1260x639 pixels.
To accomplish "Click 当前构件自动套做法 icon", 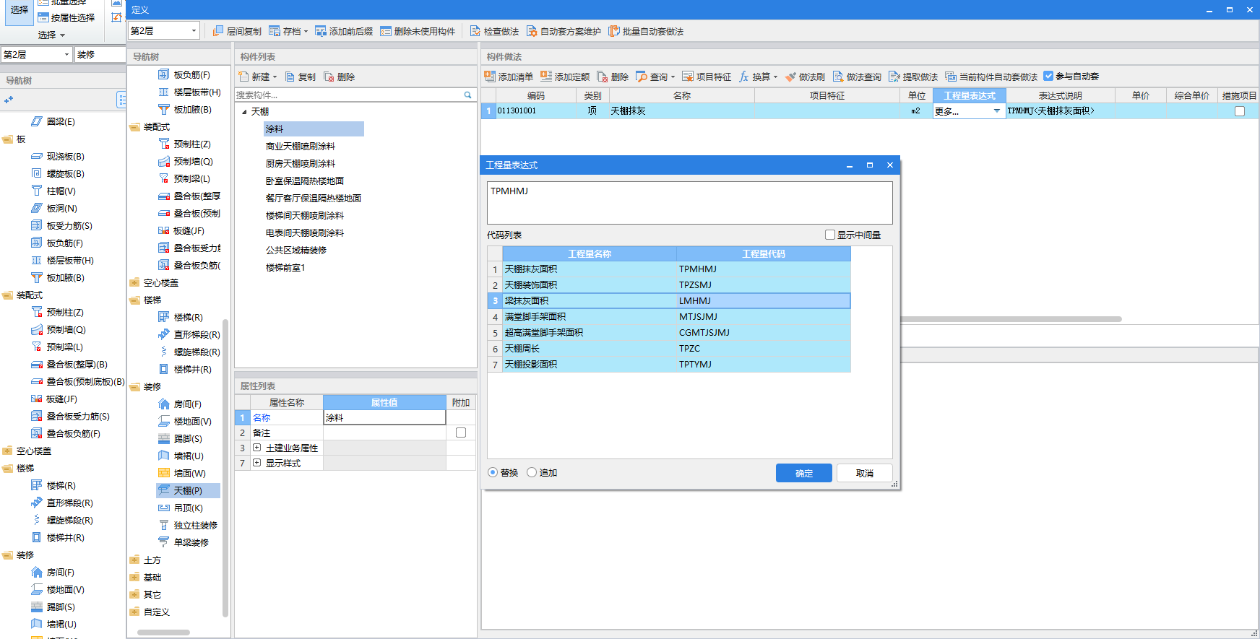I will (x=951, y=77).
